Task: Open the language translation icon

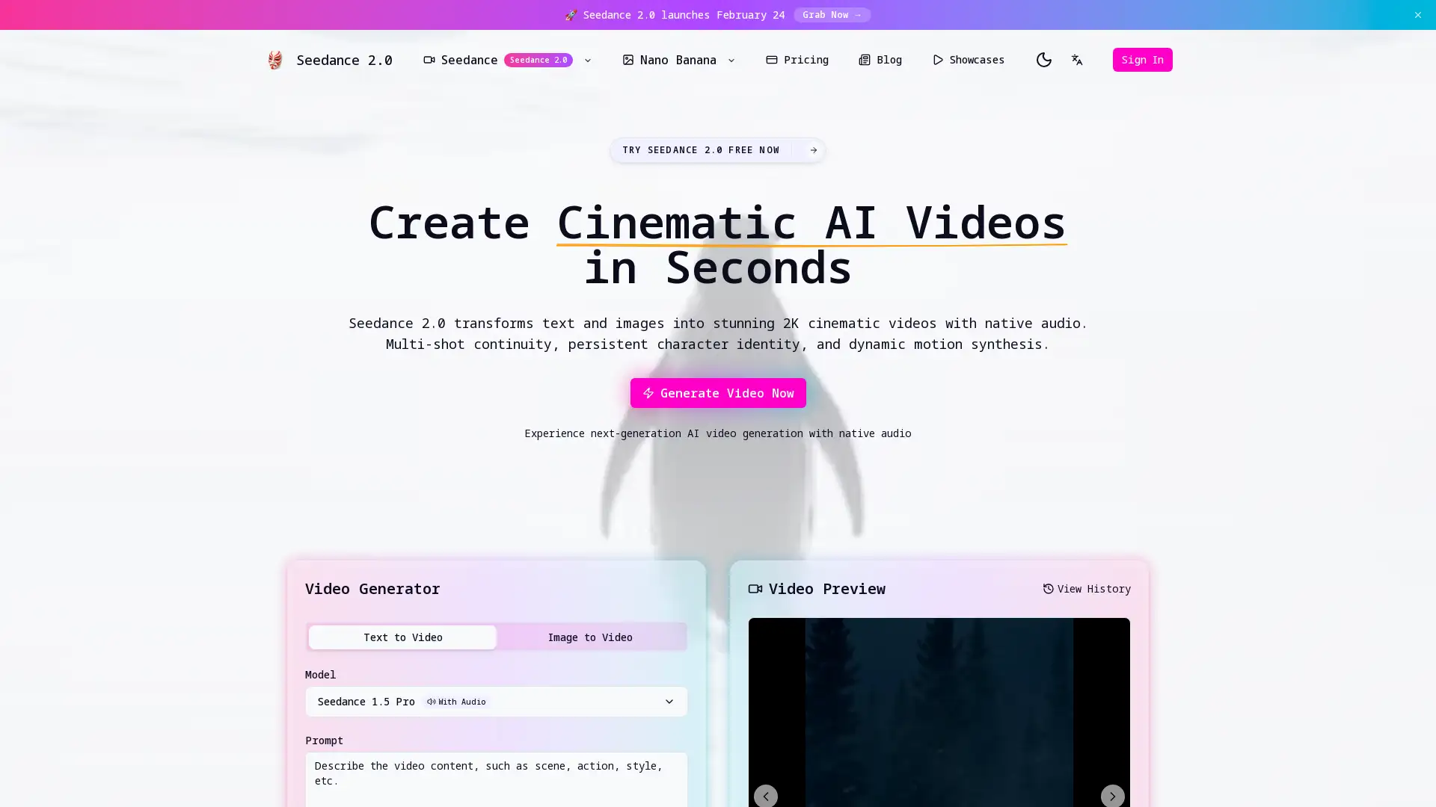Action: [1077, 60]
